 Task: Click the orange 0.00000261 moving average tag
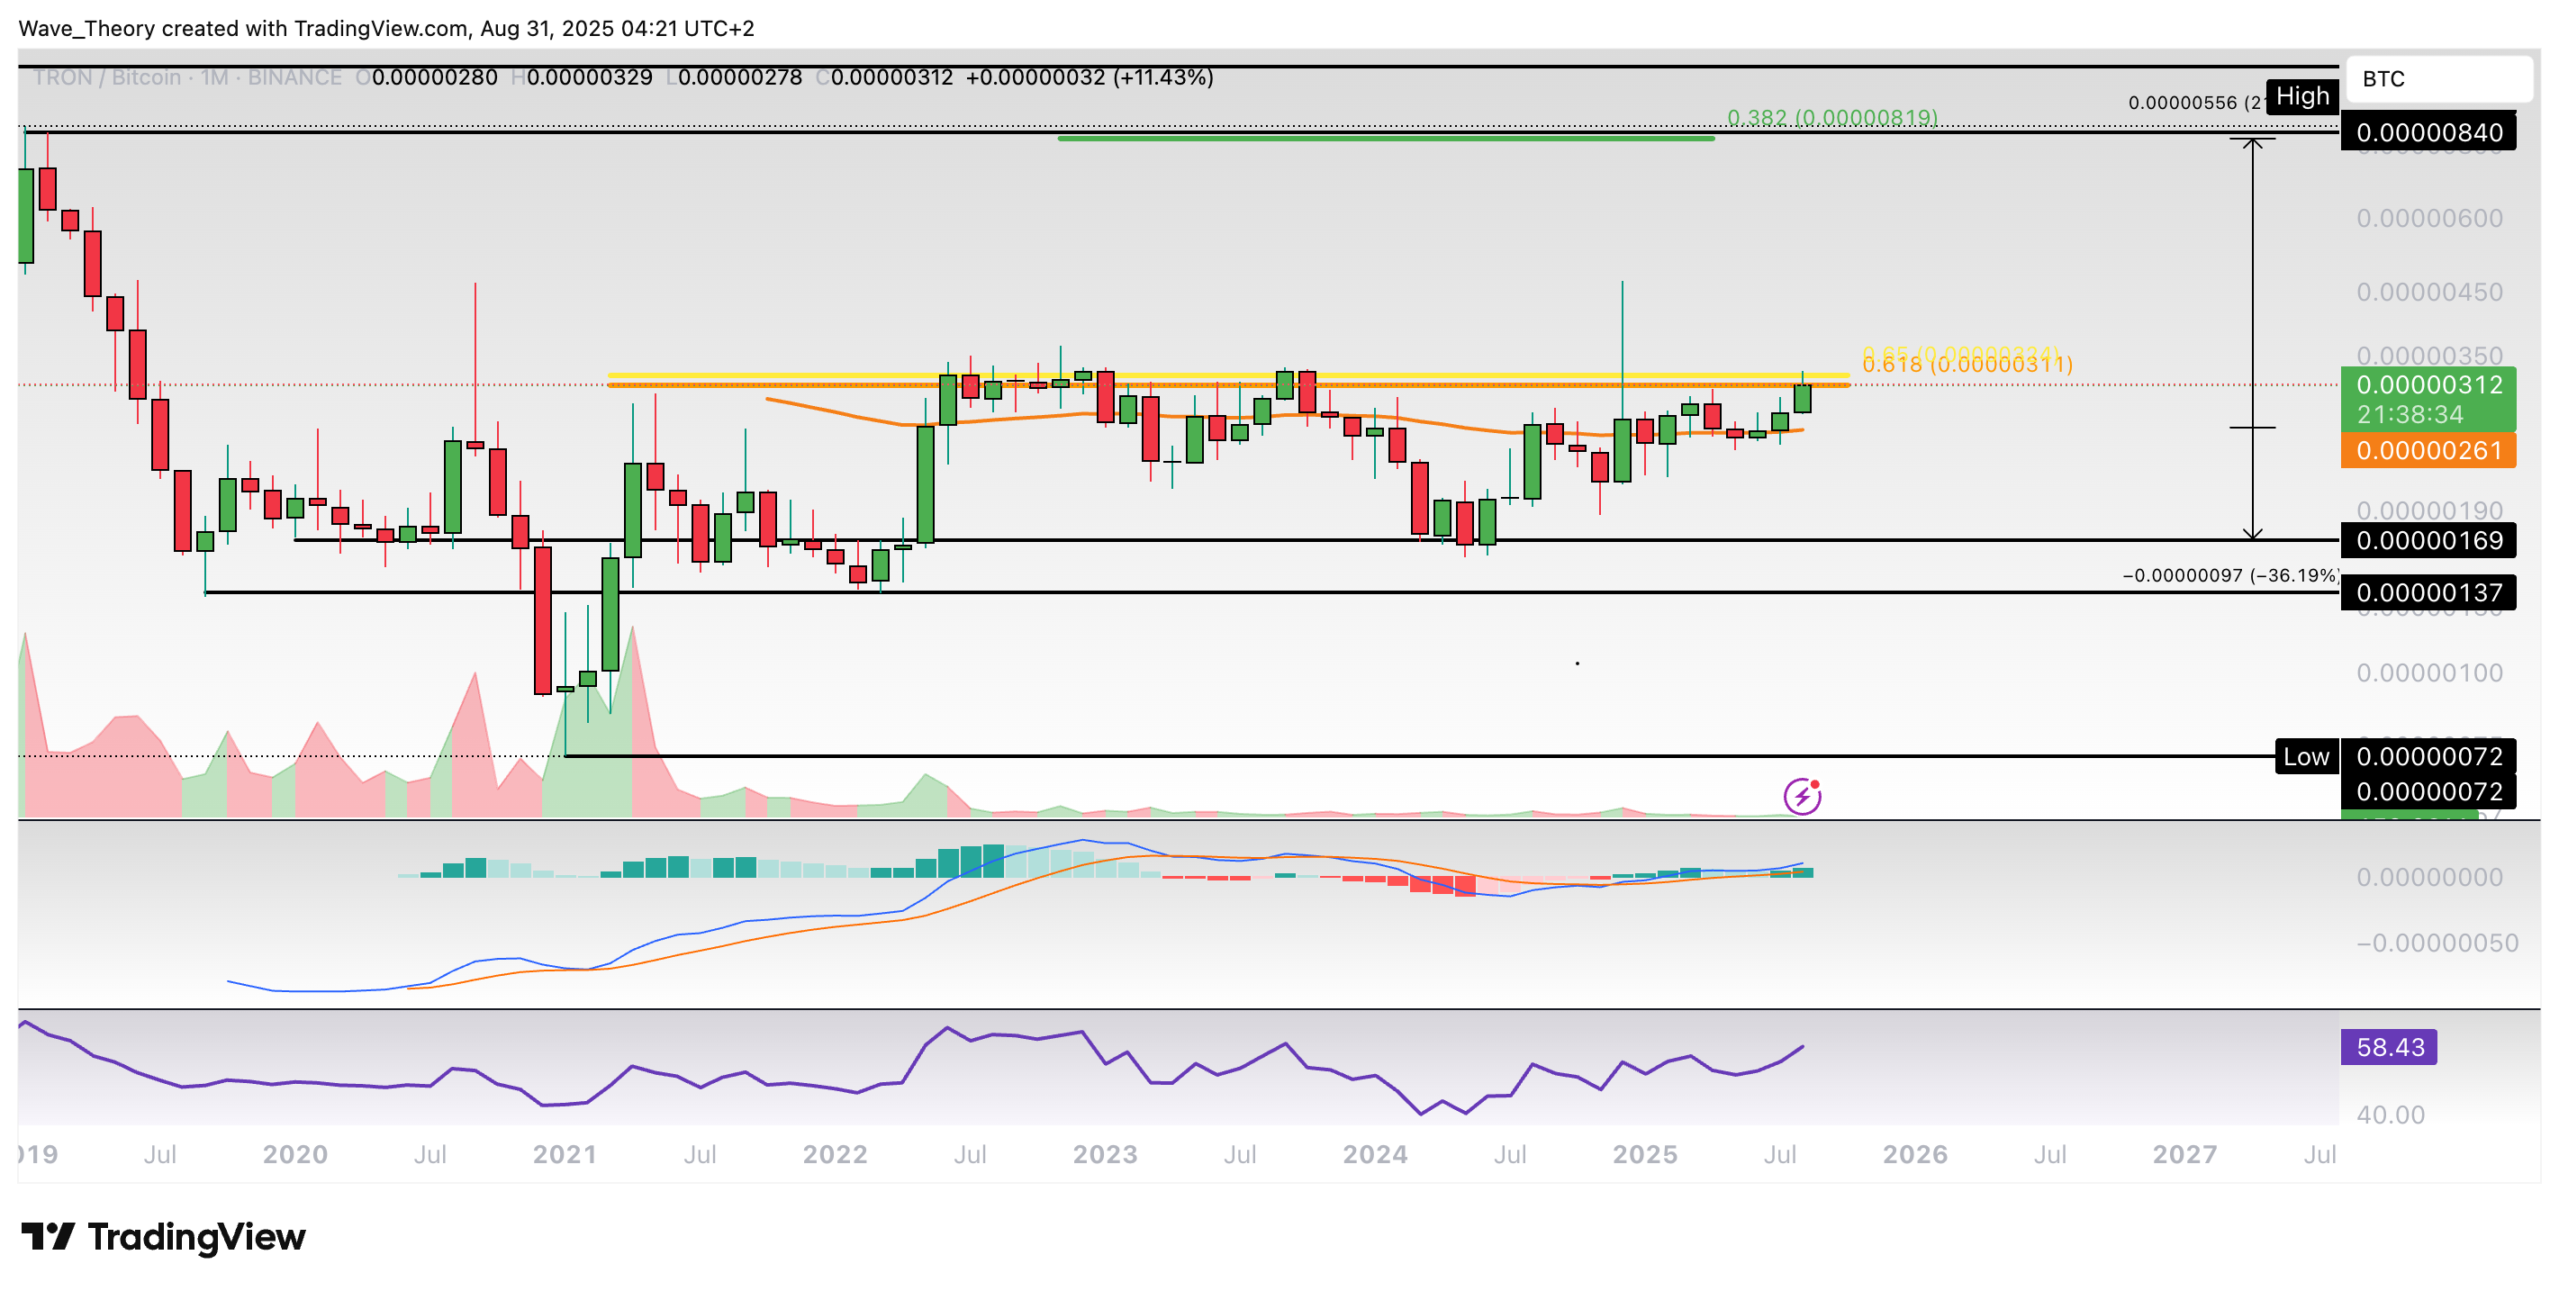click(x=2428, y=451)
